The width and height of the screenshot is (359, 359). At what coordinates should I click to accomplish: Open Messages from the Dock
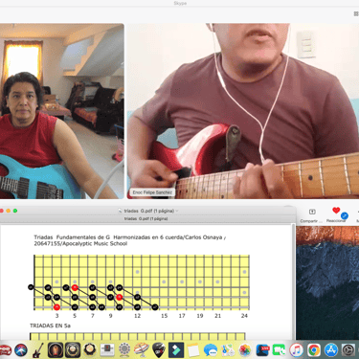click(x=211, y=350)
